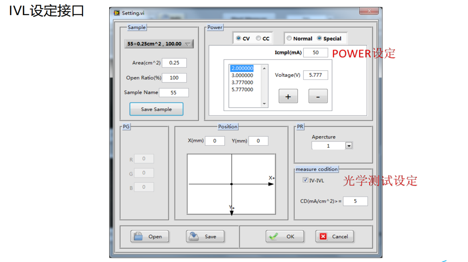Click the plus button to add voltage
The width and height of the screenshot is (468, 262).
288,96
